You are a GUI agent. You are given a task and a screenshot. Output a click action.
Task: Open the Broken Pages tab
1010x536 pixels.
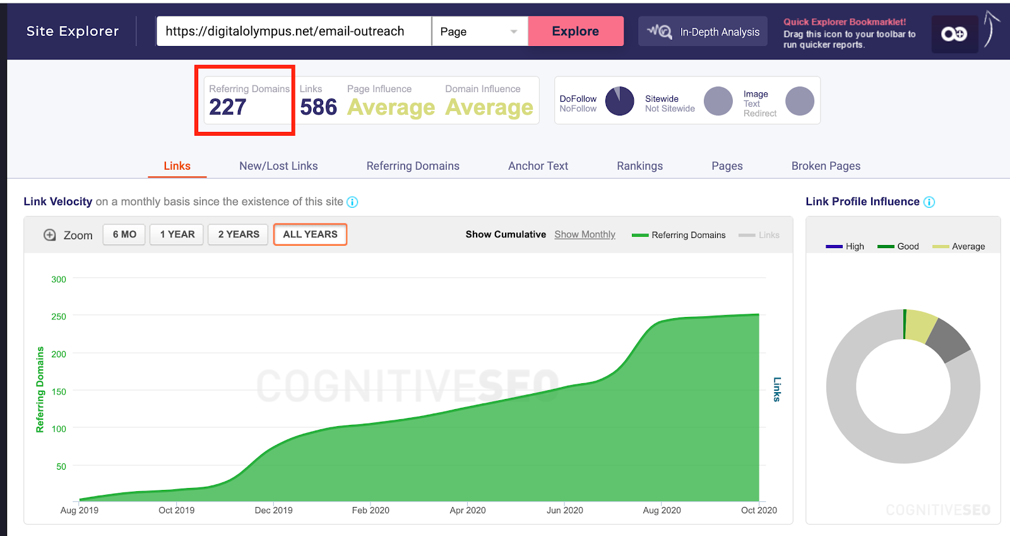(826, 166)
